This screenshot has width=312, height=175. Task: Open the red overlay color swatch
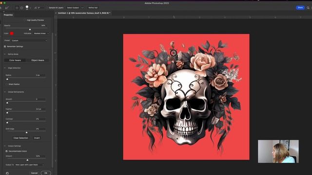coord(12,34)
